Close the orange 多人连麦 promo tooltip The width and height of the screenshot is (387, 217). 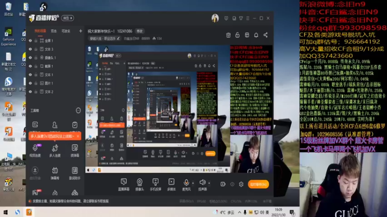[x=78, y=136]
